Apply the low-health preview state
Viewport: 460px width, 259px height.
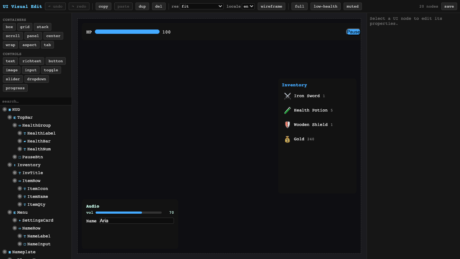tap(326, 6)
